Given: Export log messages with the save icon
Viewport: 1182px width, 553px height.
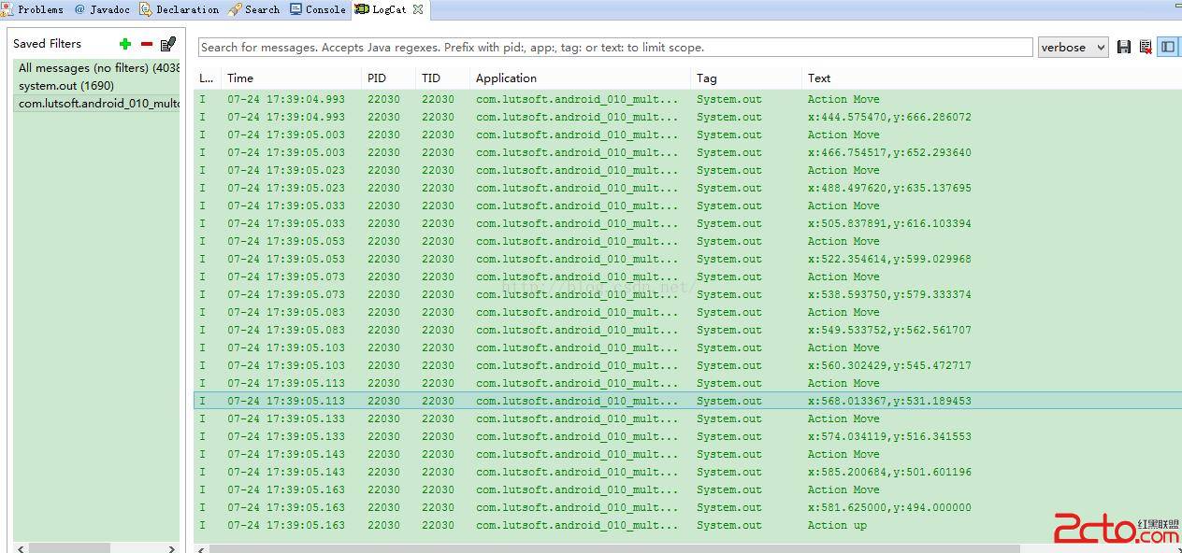Looking at the screenshot, I should (x=1124, y=47).
